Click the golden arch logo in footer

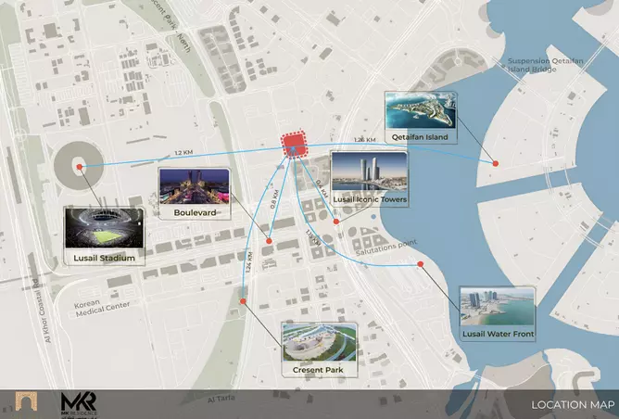26,400
